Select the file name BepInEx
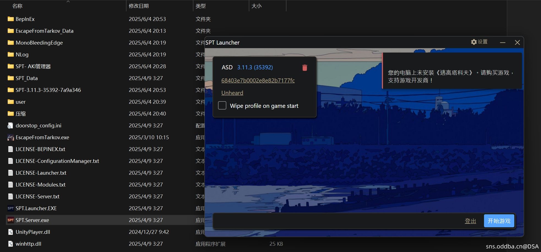 25,19
